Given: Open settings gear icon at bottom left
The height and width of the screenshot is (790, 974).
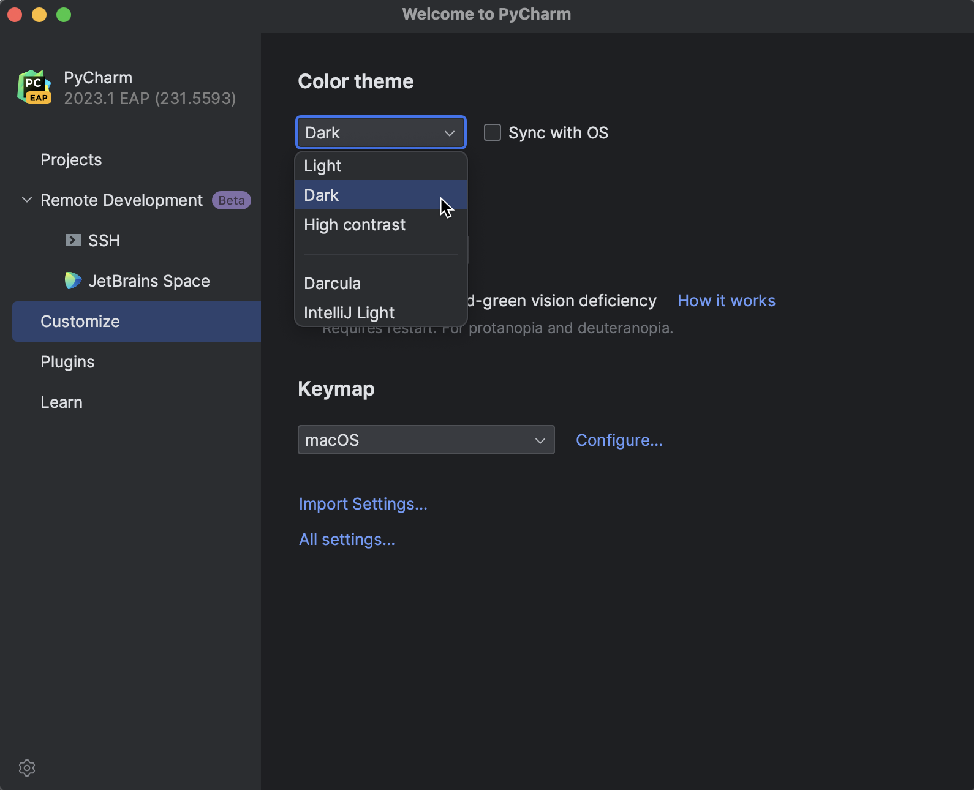Looking at the screenshot, I should point(27,768).
